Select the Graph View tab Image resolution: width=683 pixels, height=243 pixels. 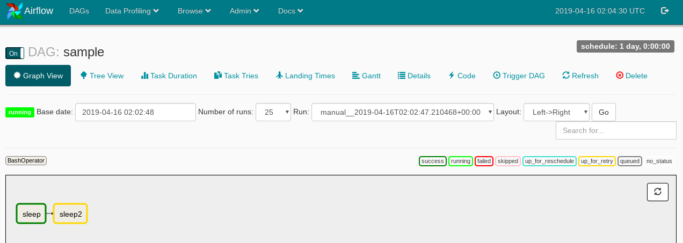pos(38,76)
